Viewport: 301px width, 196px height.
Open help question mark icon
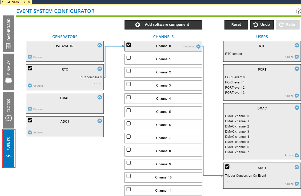click(x=298, y=11)
